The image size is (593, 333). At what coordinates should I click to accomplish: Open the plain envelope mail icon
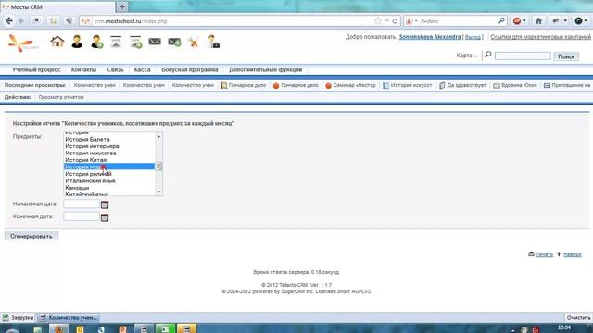point(155,42)
